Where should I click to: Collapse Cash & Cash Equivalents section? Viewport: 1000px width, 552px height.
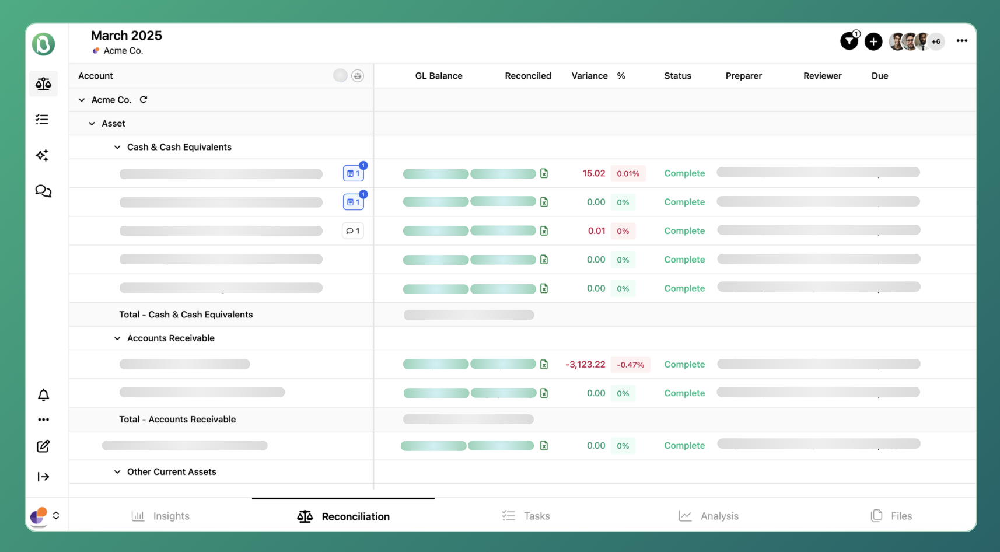pyautogui.click(x=117, y=147)
